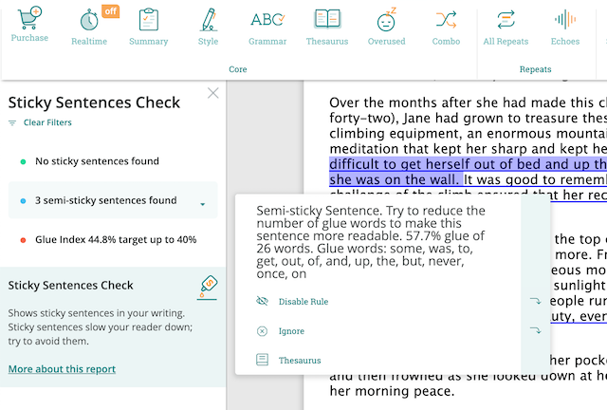Image resolution: width=607 pixels, height=410 pixels.
Task: Click Disable Rule in the popup
Action: 303,302
